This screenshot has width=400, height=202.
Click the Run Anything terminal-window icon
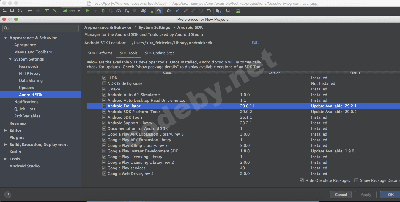tap(47, 11)
